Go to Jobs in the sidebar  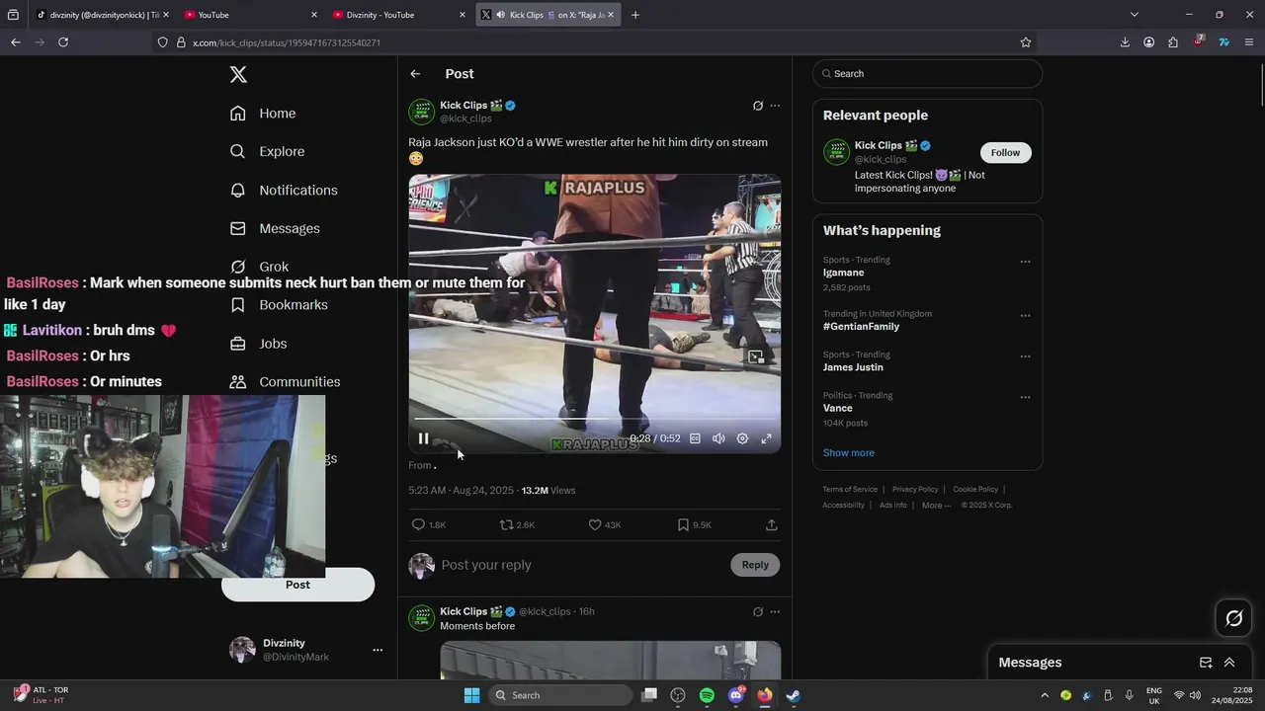(258, 344)
